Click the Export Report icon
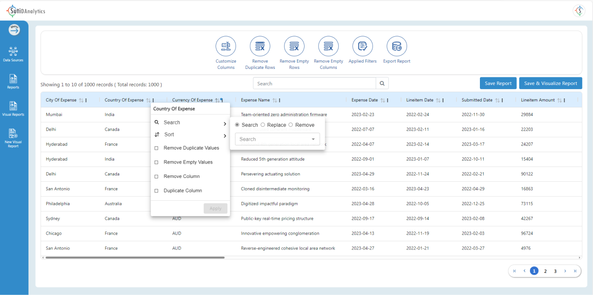This screenshot has width=593, height=295. pyautogui.click(x=397, y=46)
